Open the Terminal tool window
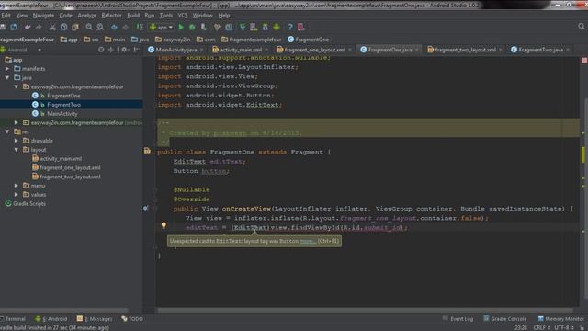 13,319
